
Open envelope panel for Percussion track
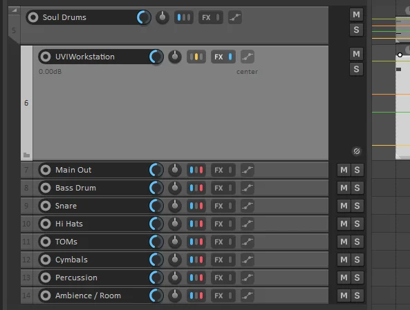(248, 278)
